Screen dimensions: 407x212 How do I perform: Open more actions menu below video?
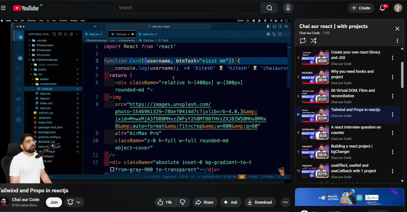click(x=285, y=202)
